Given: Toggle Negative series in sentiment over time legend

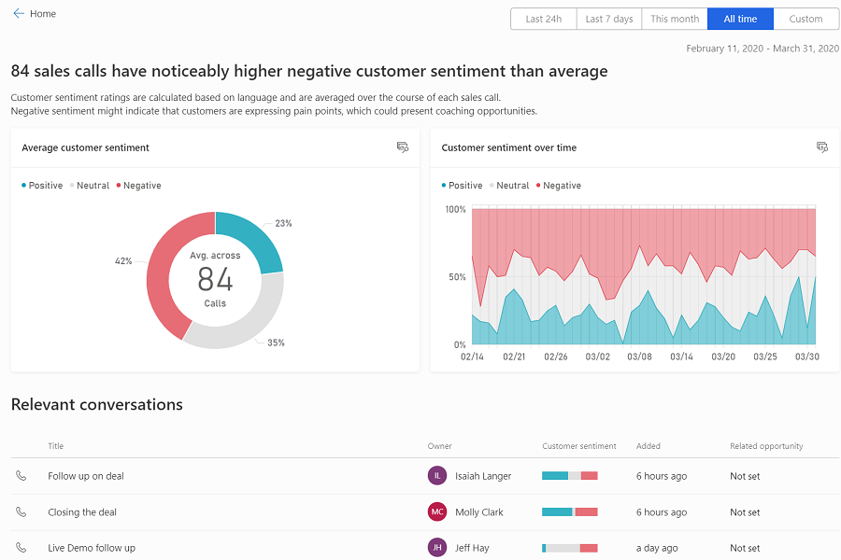Looking at the screenshot, I should (560, 185).
